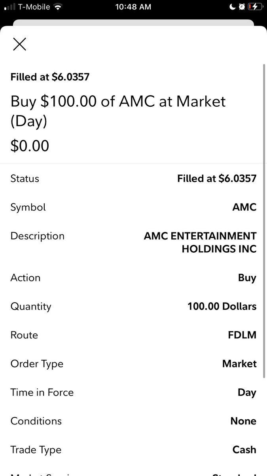The image size is (267, 476).
Task: Tap the Do Not Disturb moon icon
Action: click(233, 7)
